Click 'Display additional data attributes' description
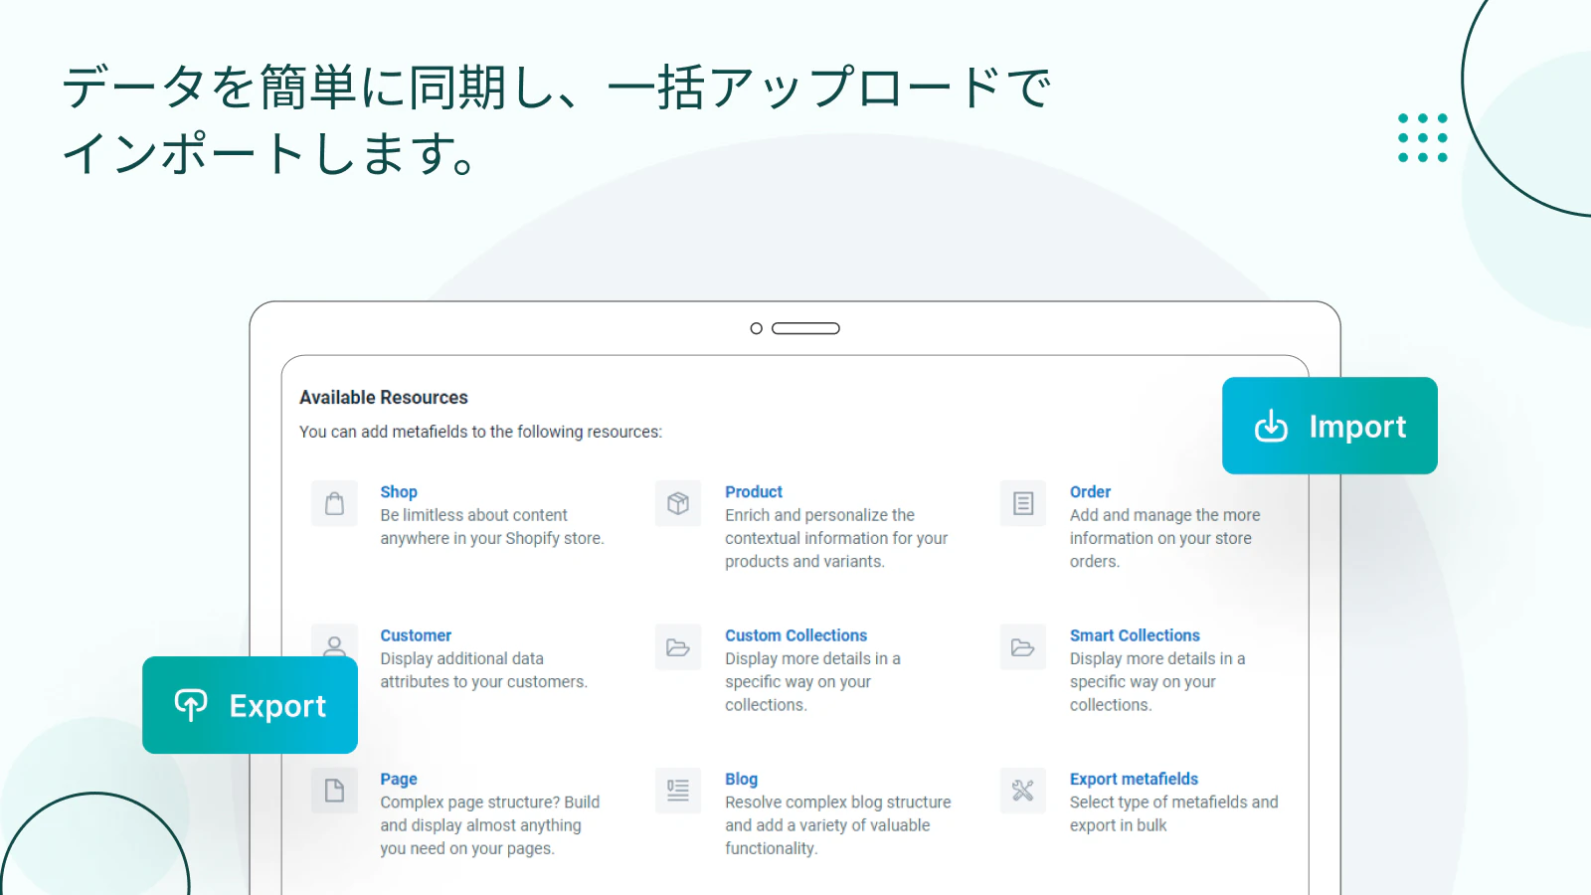The width and height of the screenshot is (1591, 895). [484, 670]
